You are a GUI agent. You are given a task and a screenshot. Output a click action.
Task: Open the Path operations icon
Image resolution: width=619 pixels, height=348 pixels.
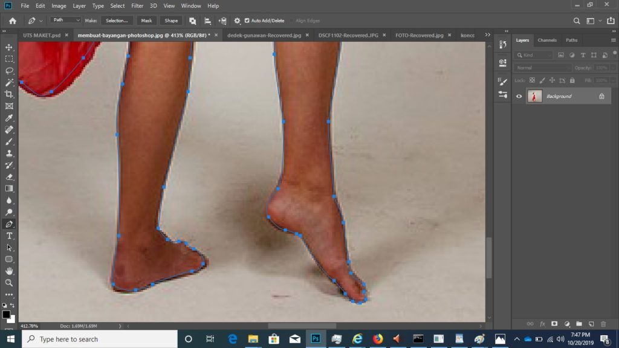click(192, 21)
